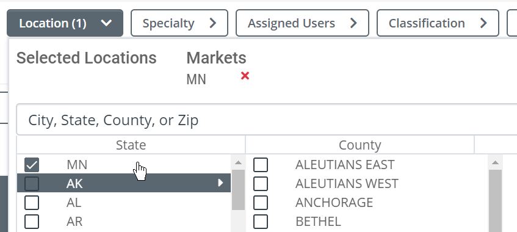Click the AK row submenu arrow

[220, 183]
